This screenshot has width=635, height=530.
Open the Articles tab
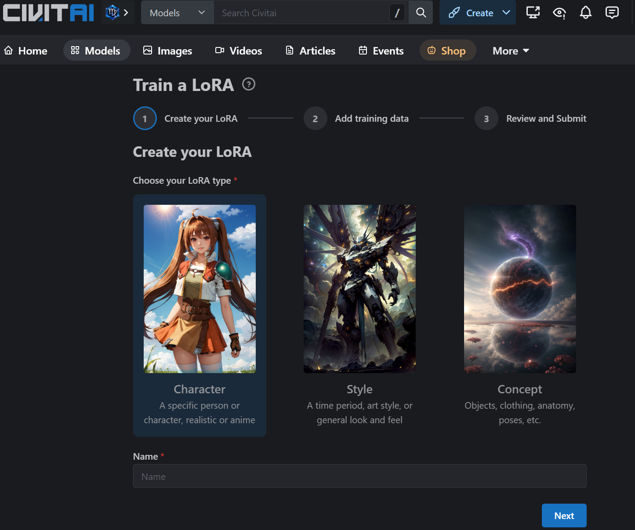[311, 51]
